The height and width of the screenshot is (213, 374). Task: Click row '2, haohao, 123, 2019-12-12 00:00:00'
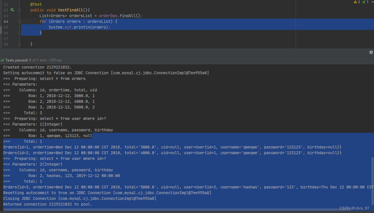point(61,176)
